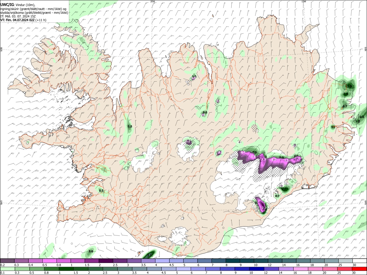The image size is (367, 275).
Task: Select the dark teal 8 swatch on upper scale
Action: coord(232,261)
